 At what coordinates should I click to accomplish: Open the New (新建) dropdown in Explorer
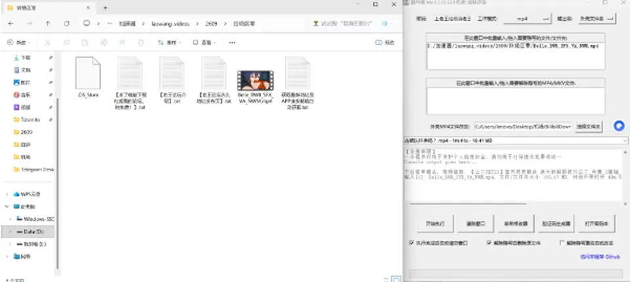coord(20,42)
